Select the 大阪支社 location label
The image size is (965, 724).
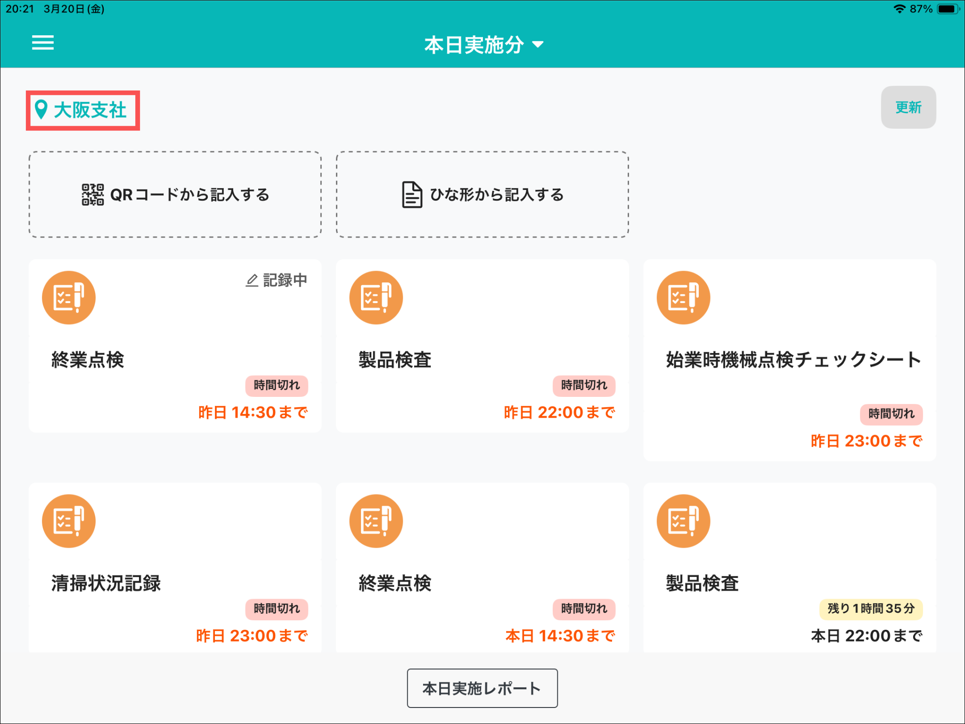click(x=90, y=110)
